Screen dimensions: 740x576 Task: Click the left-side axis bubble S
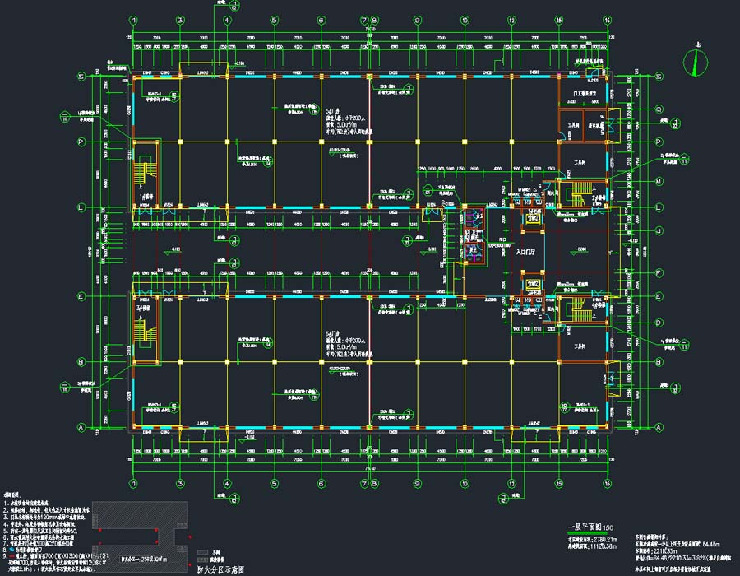tap(81, 77)
